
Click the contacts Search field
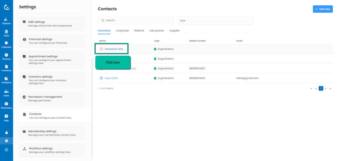(135, 21)
